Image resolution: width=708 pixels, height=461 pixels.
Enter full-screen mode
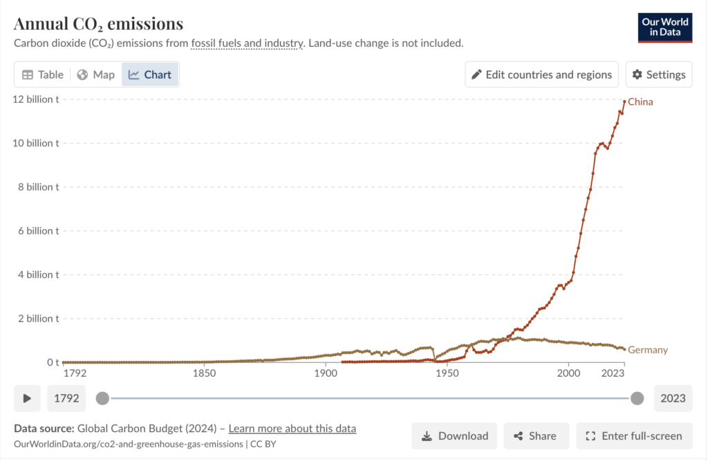coord(634,436)
